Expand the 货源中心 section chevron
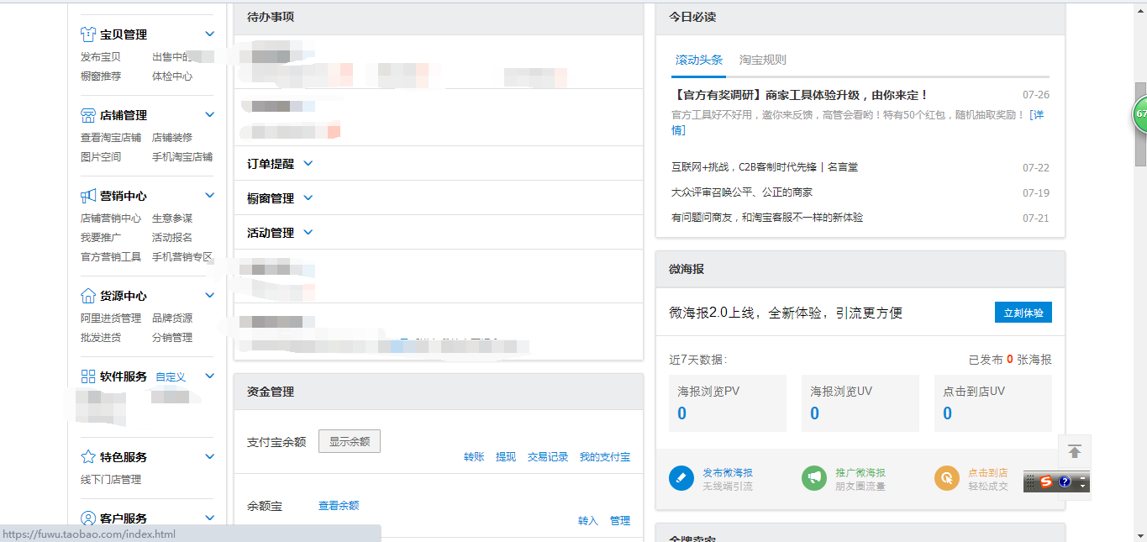This screenshot has width=1147, height=542. 210,295
